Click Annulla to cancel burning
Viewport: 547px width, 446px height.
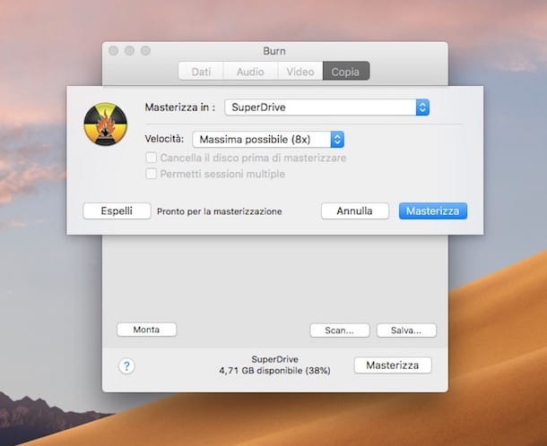click(x=354, y=211)
